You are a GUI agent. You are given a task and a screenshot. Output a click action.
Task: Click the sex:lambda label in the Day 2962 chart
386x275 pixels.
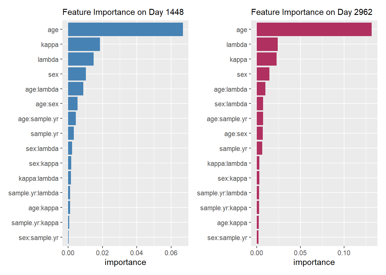(231, 104)
